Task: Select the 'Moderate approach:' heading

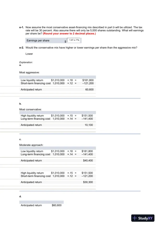Action: (31, 145)
